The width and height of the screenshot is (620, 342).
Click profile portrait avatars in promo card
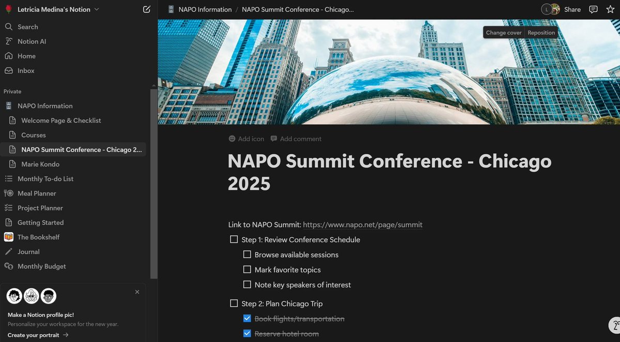tap(32, 296)
